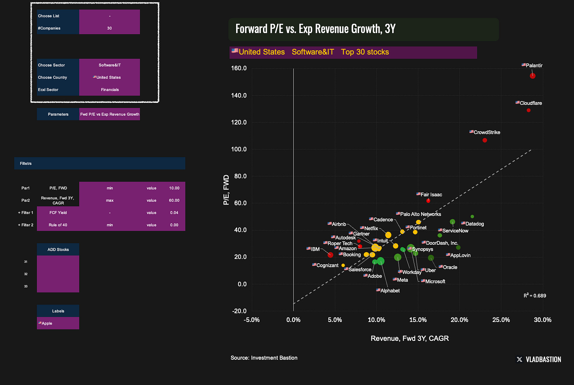Select the Filtetrs header bar
The image size is (574, 385).
pos(100,163)
